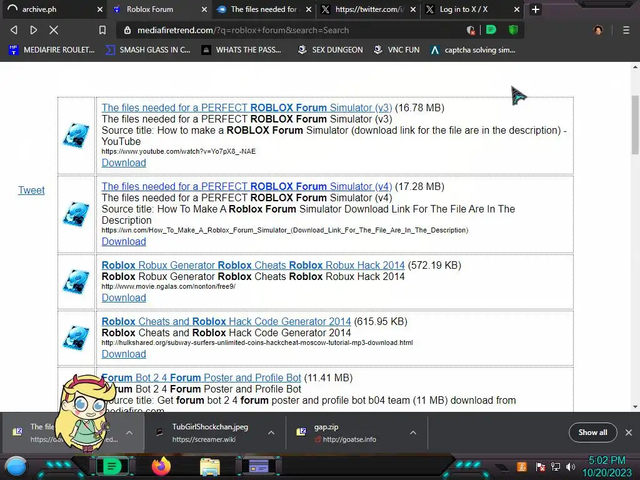Open the VNC FUN bookmark
This screenshot has height=480, width=640.
pos(396,50)
